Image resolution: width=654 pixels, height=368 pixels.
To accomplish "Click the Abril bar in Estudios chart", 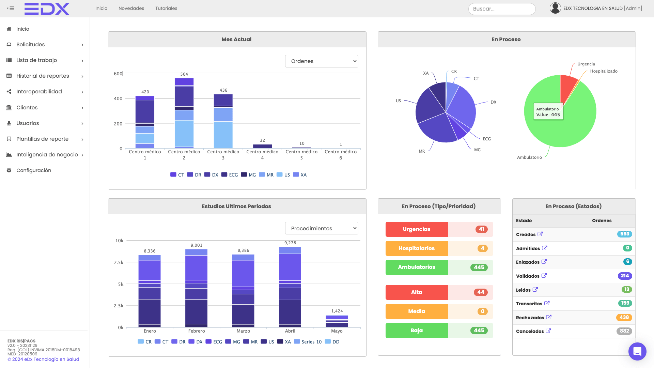I will [290, 287].
